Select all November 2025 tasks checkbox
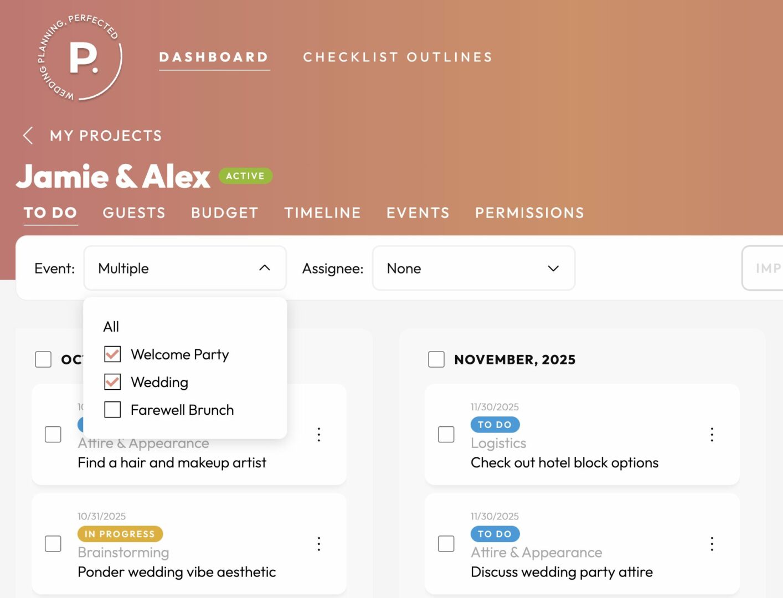The image size is (783, 598). 436,359
